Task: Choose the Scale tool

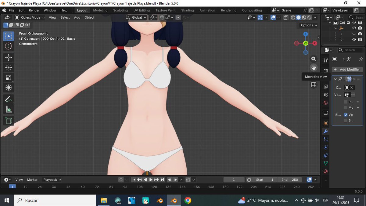Action: click(x=9, y=78)
